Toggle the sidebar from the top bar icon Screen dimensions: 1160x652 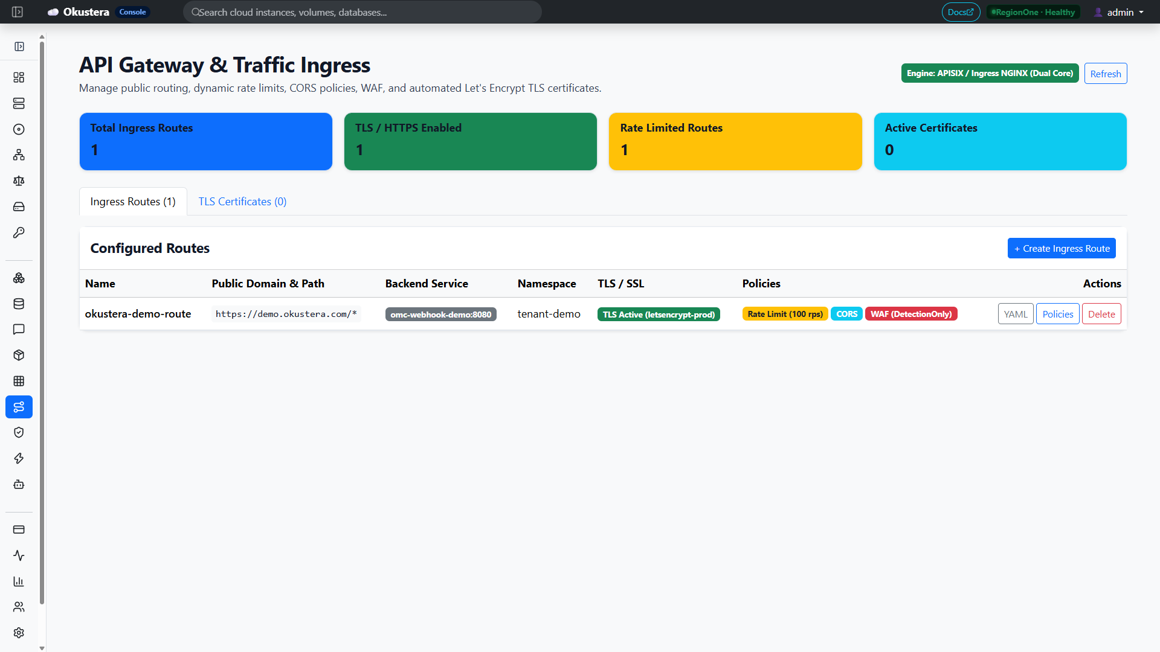point(18,12)
